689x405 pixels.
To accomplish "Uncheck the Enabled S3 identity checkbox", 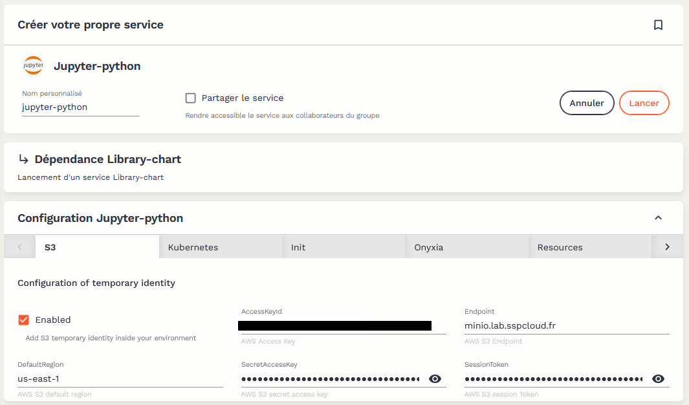I will tap(24, 320).
